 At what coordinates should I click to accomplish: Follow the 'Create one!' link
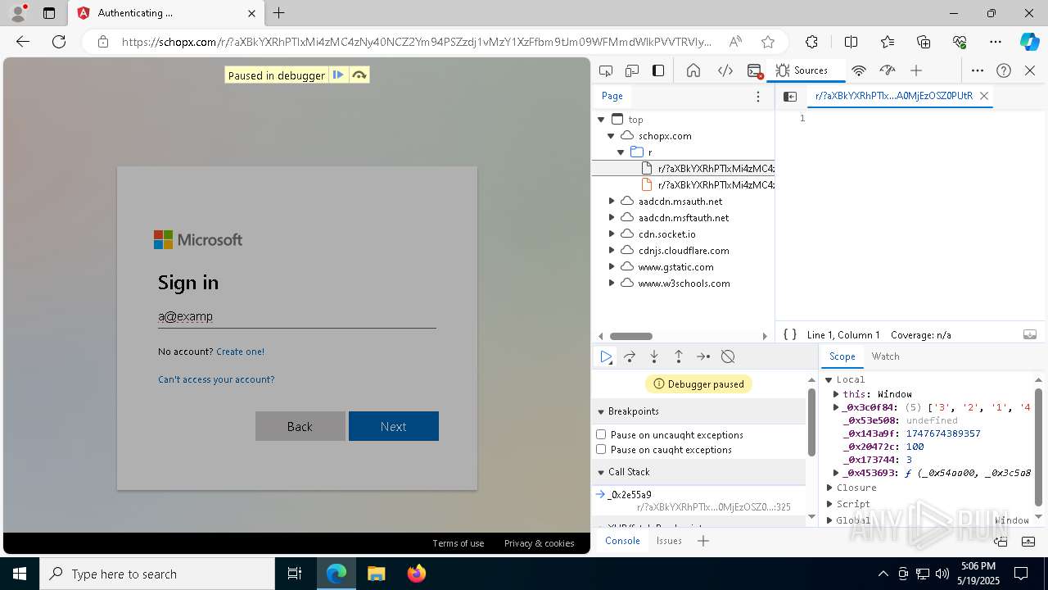[x=240, y=352]
